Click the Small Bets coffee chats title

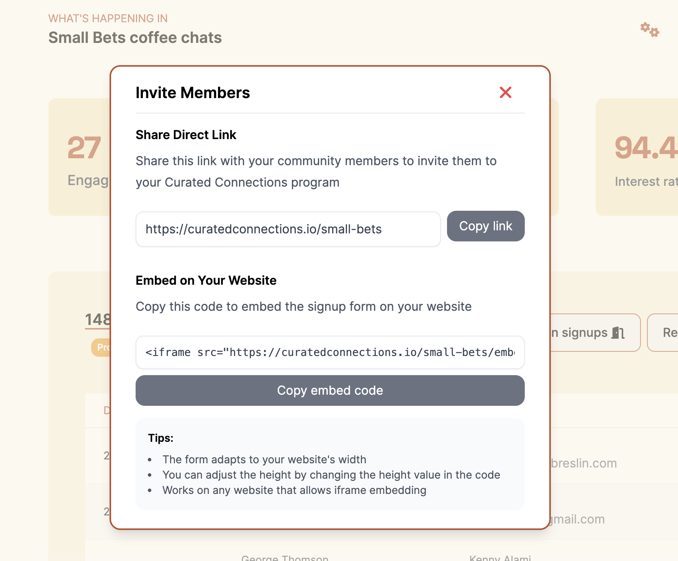[135, 38]
